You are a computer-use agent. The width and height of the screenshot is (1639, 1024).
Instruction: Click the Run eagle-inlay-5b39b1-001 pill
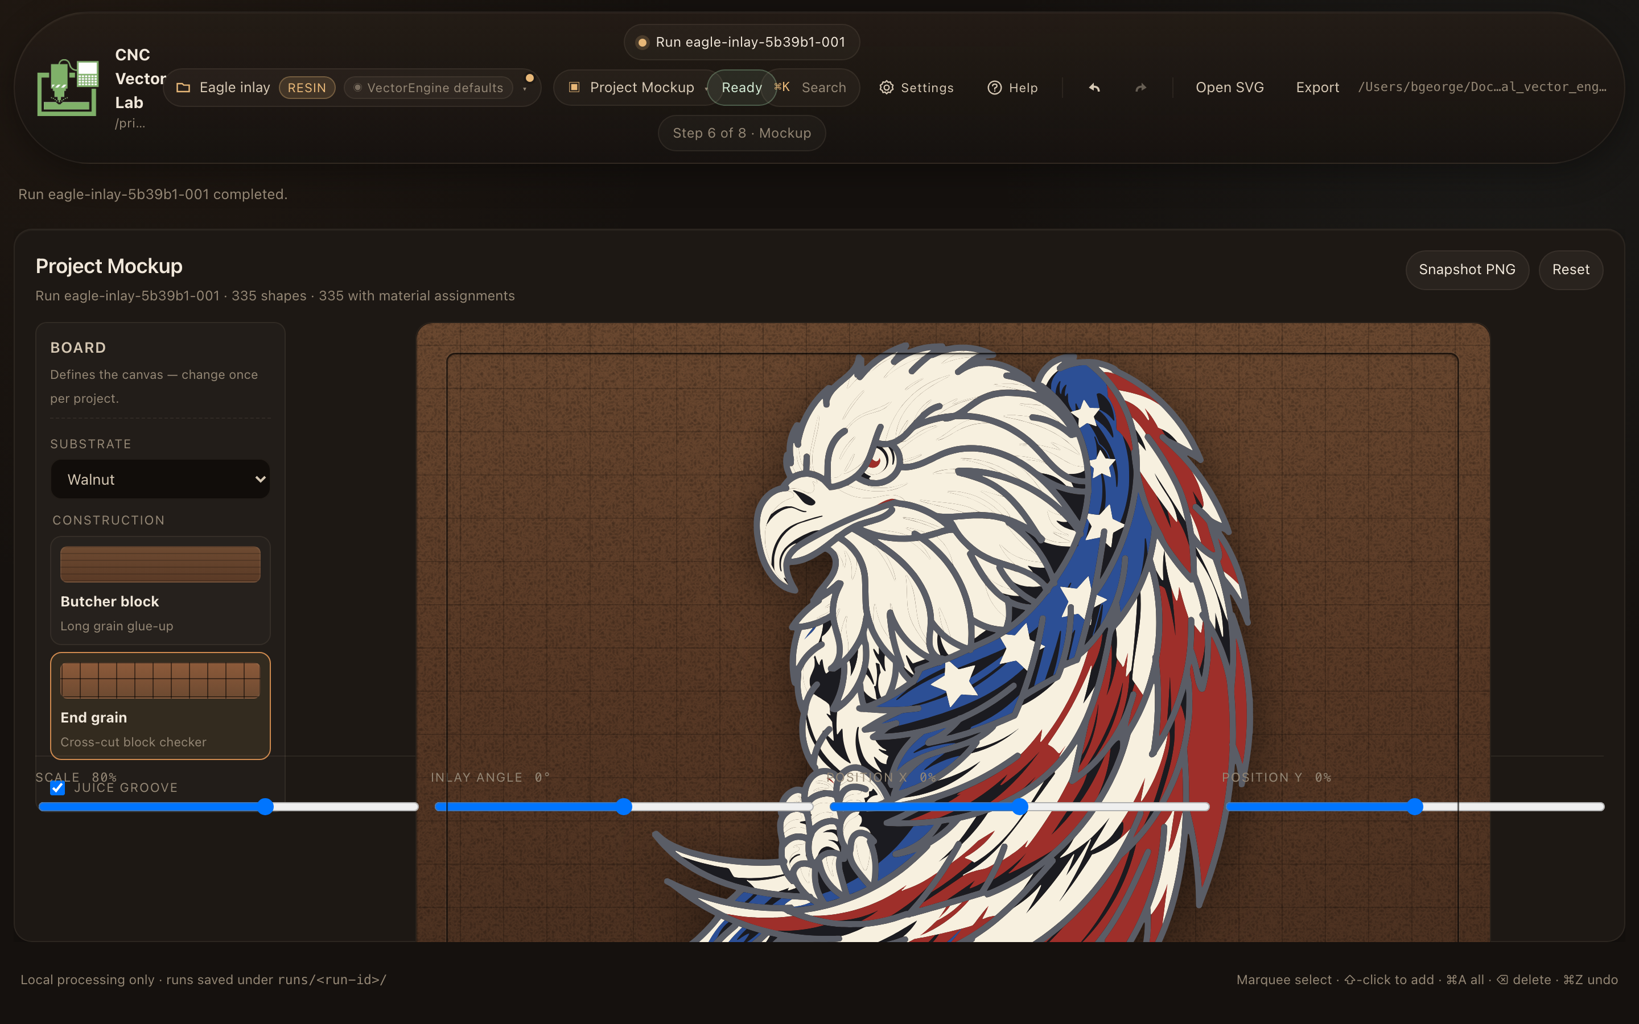point(742,42)
